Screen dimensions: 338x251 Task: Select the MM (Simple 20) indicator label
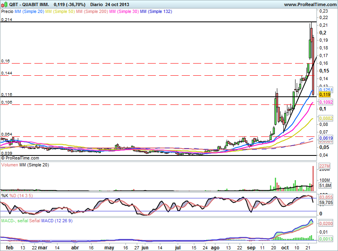pos(29,12)
